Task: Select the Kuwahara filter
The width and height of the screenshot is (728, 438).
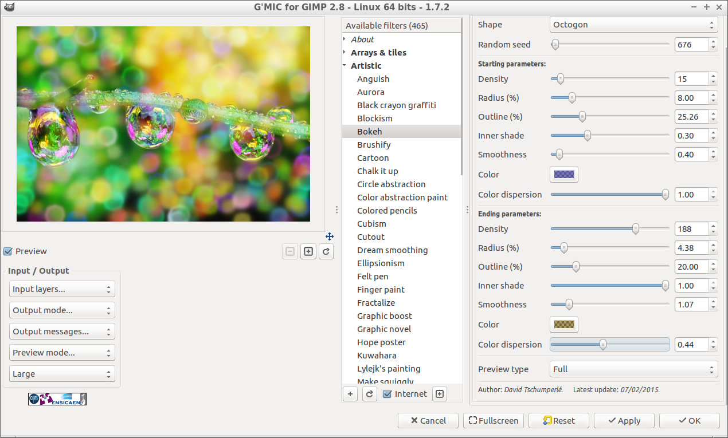Action: [377, 356]
